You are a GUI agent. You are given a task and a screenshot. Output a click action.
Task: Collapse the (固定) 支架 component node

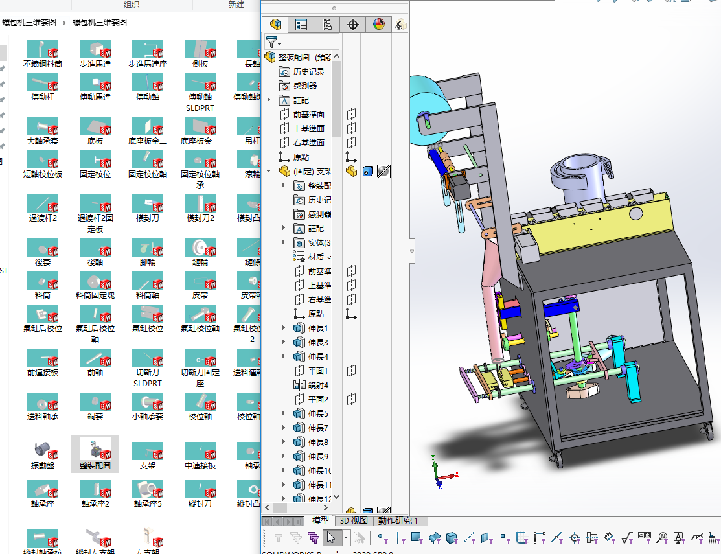269,171
